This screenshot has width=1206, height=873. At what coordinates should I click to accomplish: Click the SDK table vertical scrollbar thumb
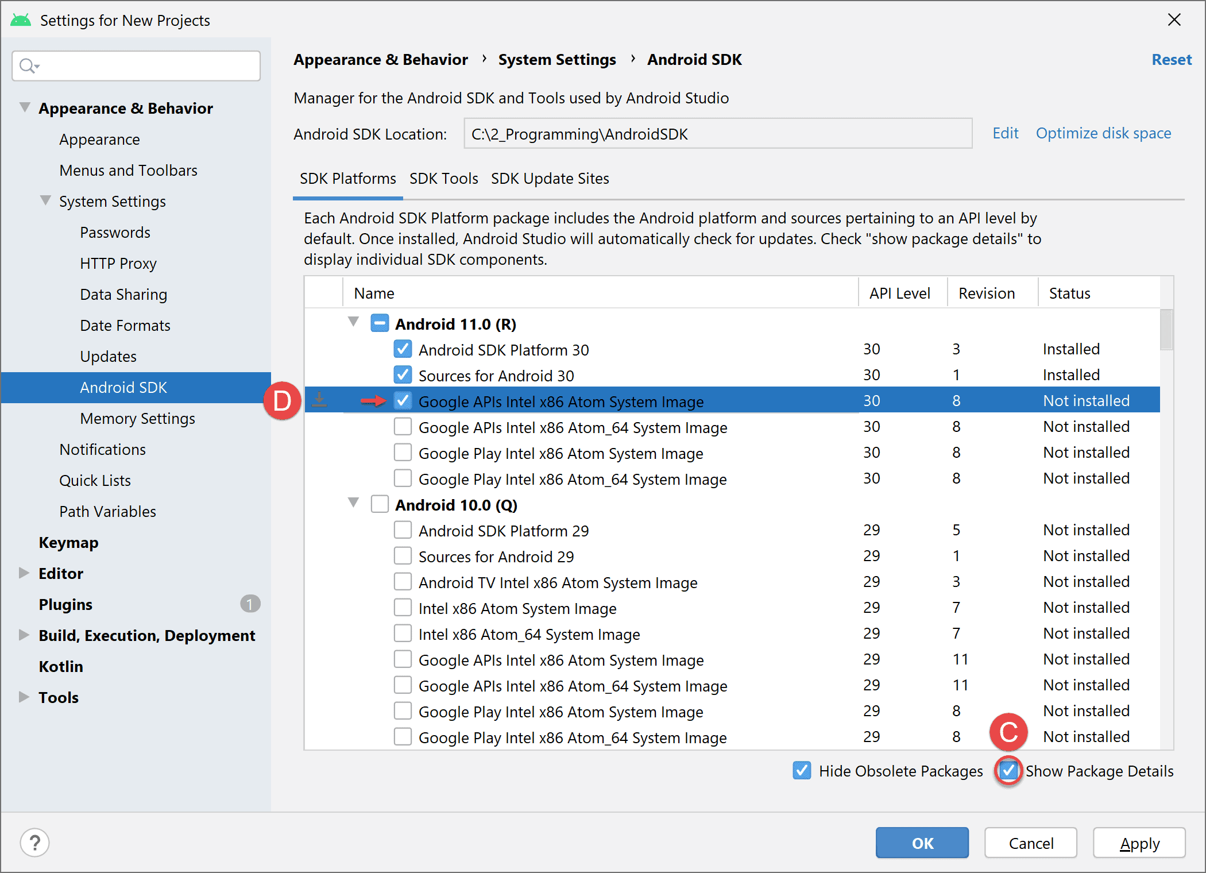(1166, 329)
